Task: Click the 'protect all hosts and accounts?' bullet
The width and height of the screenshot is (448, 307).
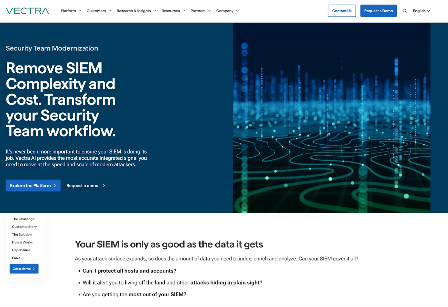Action: point(137,271)
